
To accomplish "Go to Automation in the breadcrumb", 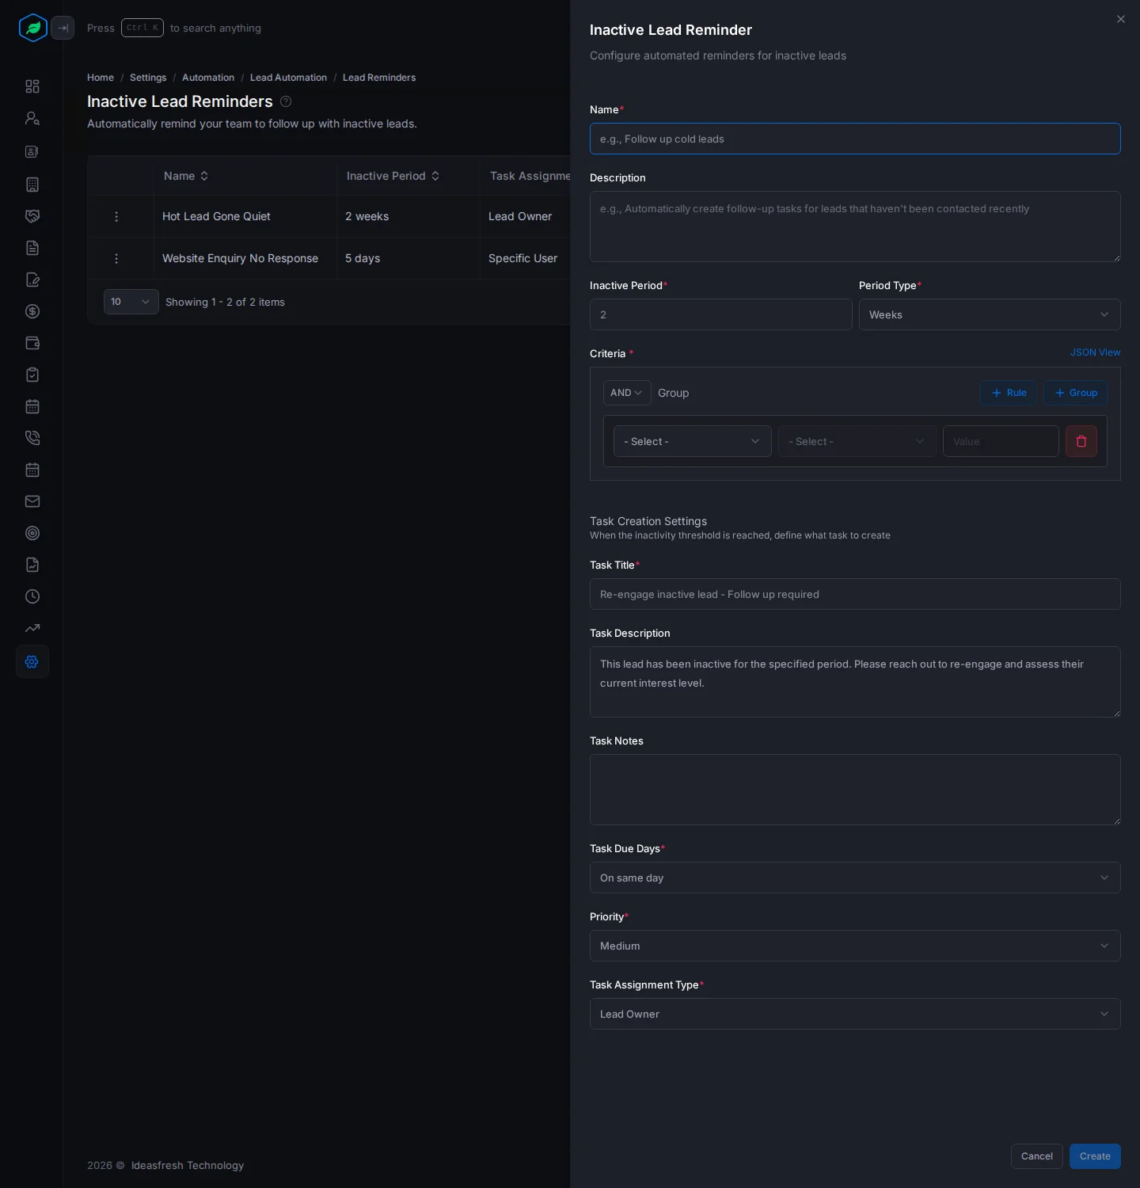I will [x=208, y=78].
